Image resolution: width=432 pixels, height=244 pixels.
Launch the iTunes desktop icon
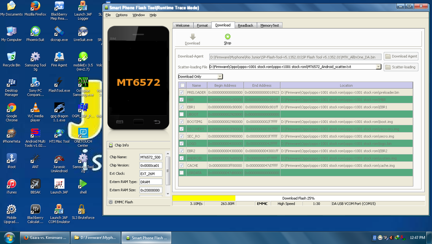[x=11, y=184]
